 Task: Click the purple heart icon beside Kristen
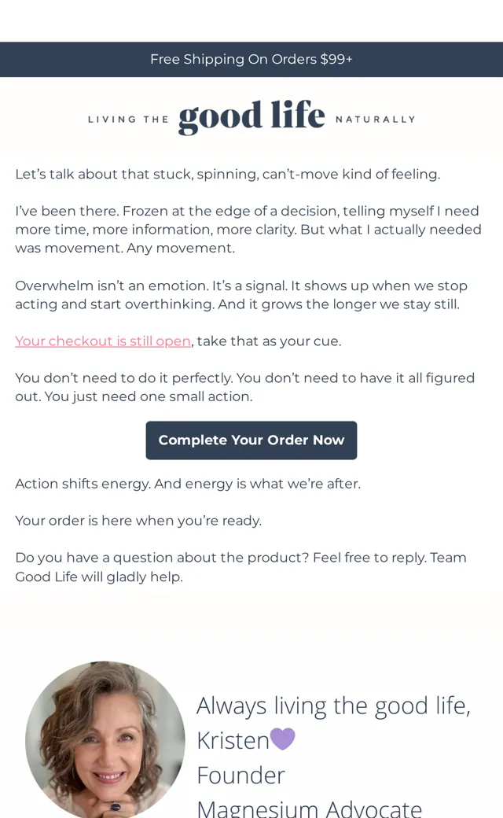pos(282,739)
